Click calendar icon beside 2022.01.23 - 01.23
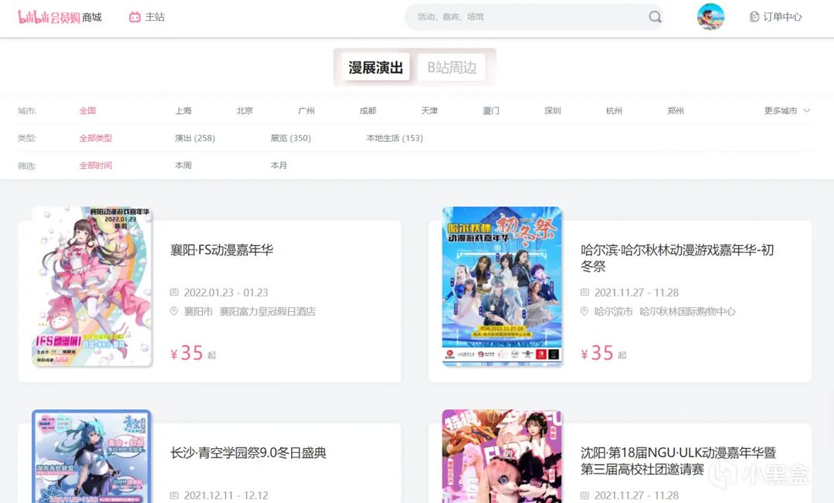The width and height of the screenshot is (834, 503). 174,292
